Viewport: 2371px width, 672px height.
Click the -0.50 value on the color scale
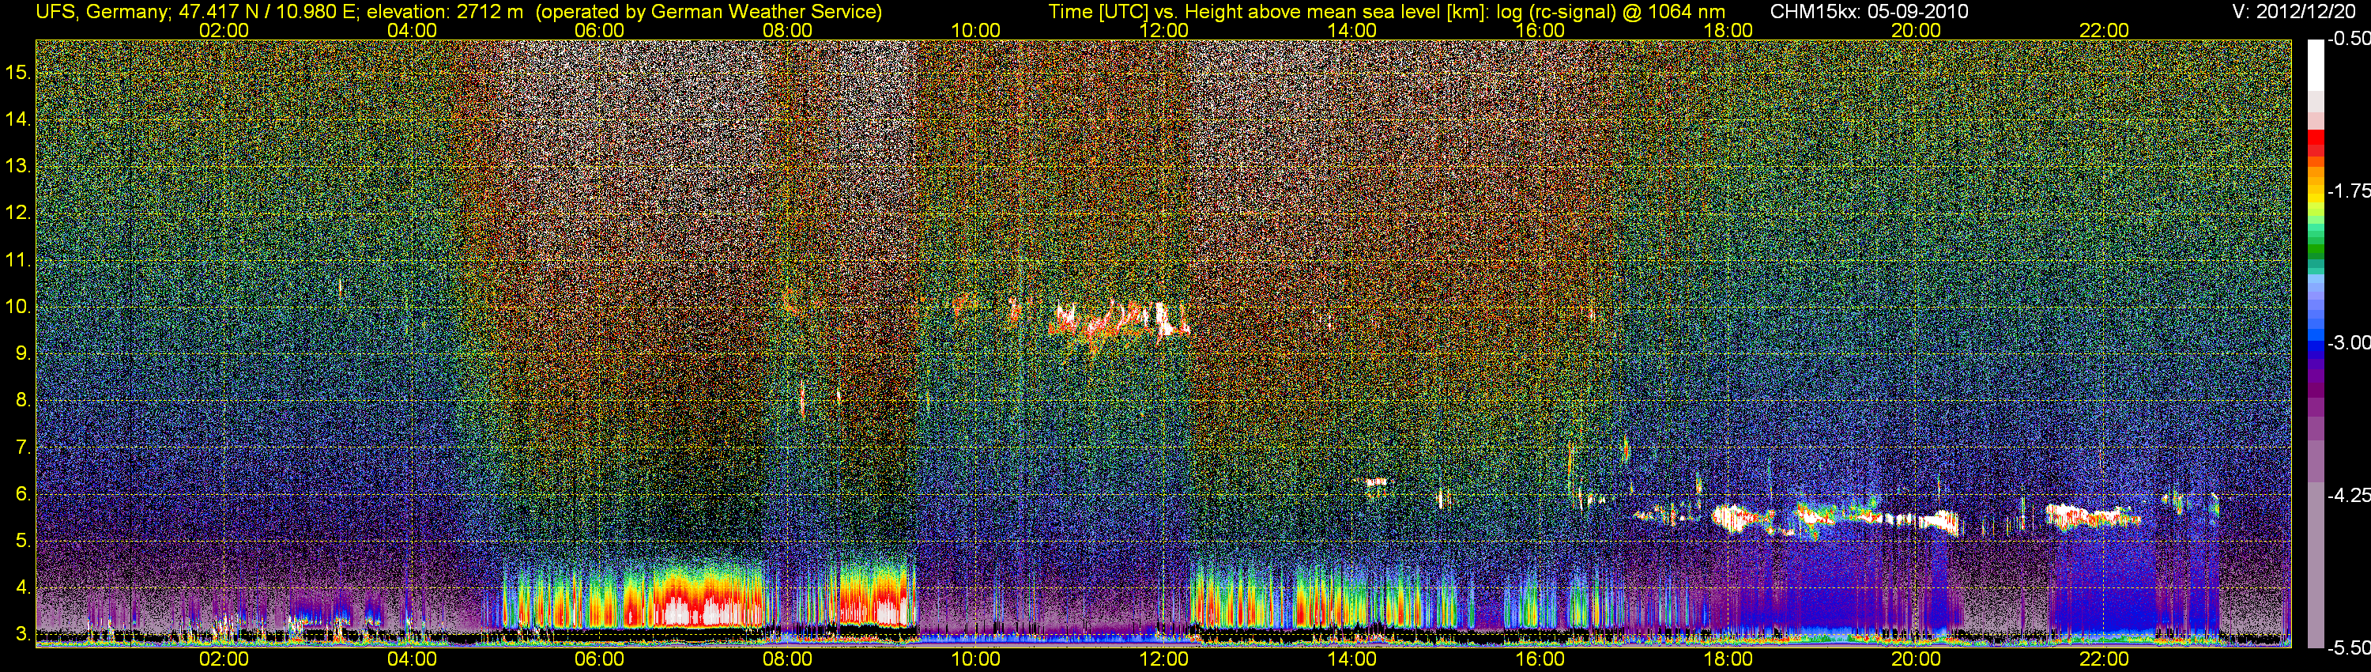pyautogui.click(x=2349, y=39)
